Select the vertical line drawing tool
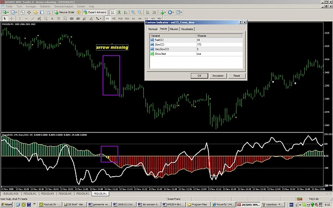The width and height of the screenshot is (333, 208). [x=20, y=19]
